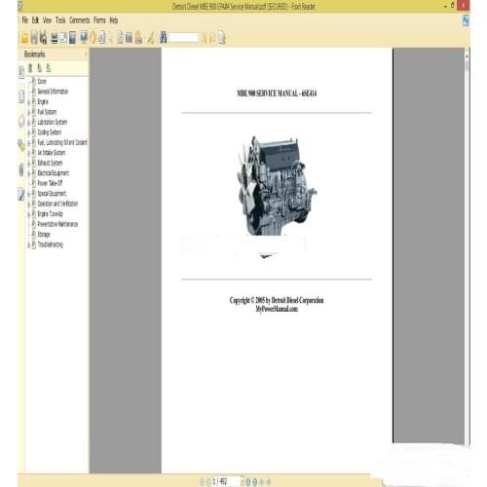
Task: Select the Storage bookmark
Action: (44, 234)
